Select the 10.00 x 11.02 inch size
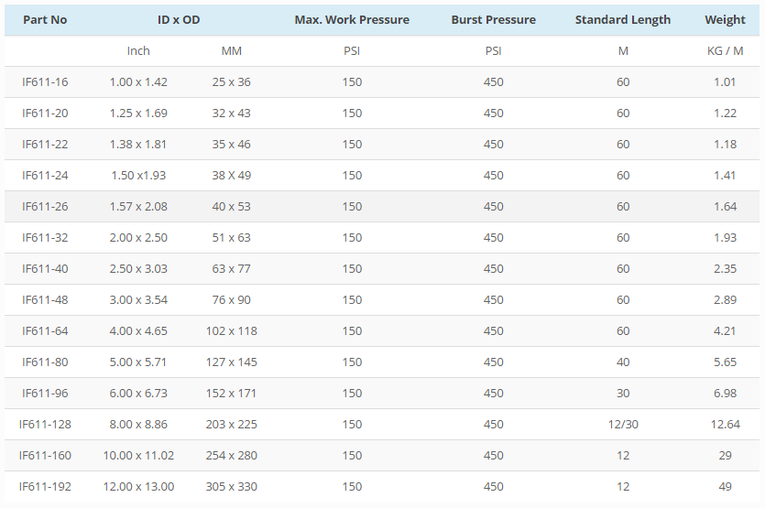The width and height of the screenshot is (765, 508). [138, 455]
